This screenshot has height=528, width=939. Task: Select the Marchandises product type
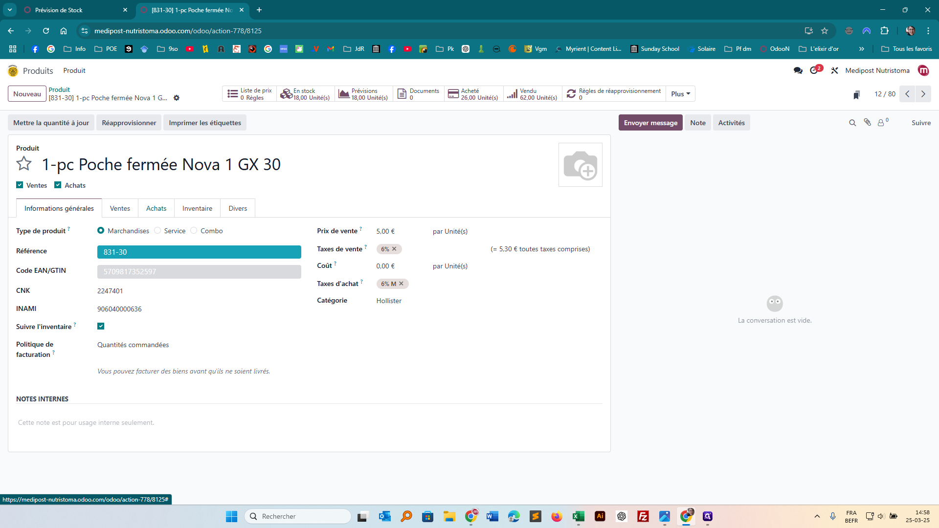point(101,230)
